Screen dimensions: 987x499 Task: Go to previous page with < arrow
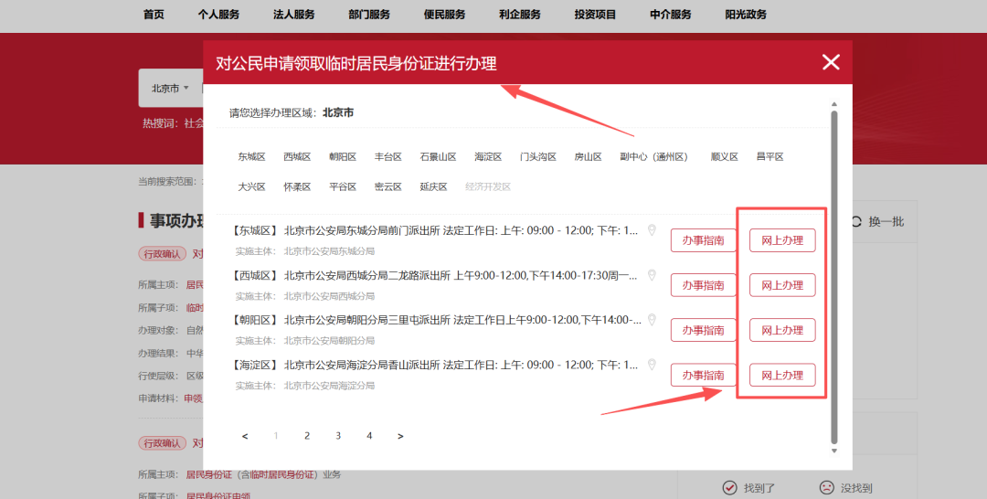(x=245, y=436)
